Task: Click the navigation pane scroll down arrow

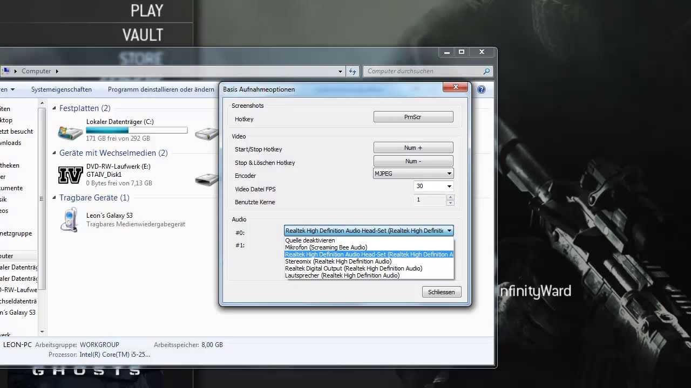Action: [42, 332]
